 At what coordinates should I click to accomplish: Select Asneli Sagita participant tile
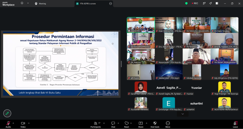point(169,88)
